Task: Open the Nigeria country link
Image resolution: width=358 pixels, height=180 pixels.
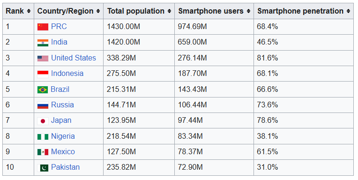Action: (x=63, y=136)
